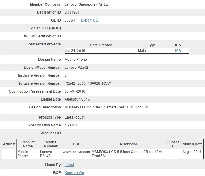The width and height of the screenshot is (205, 176).
Task: Click the www.lenovo.com URL cell
Action: 76,152
